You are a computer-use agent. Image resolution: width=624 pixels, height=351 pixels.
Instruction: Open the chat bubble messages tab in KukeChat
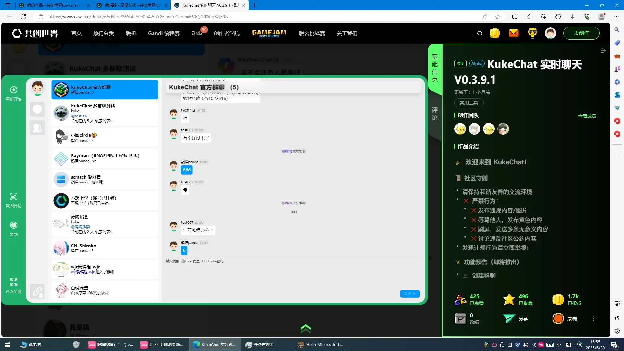[x=37, y=109]
